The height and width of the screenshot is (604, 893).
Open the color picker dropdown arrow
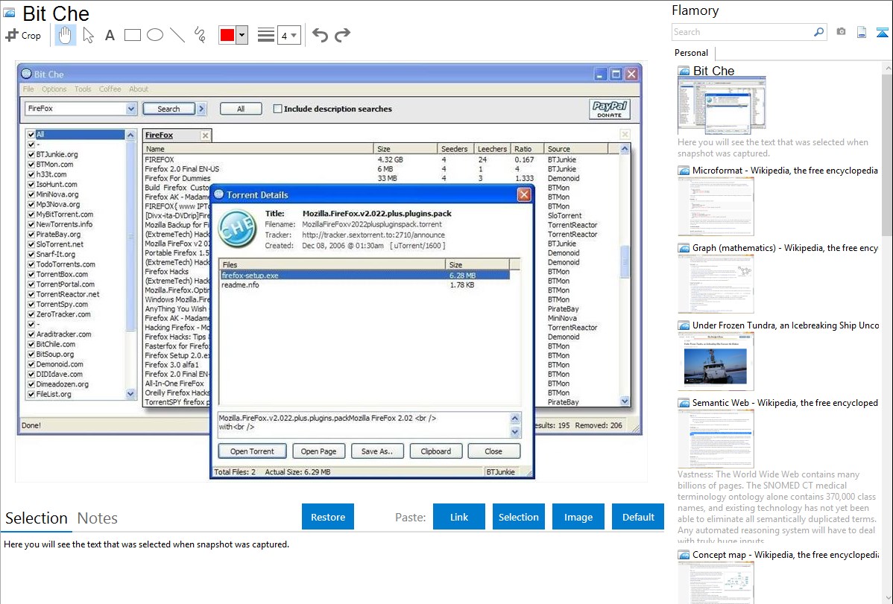click(242, 35)
